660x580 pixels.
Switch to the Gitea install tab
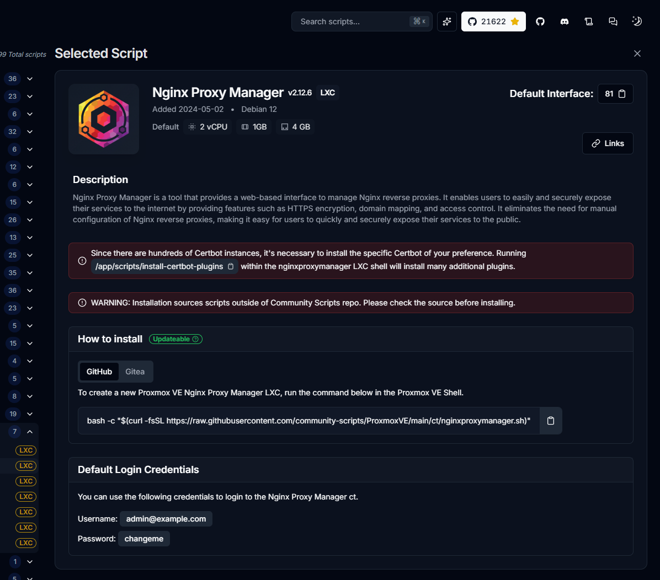click(x=135, y=372)
